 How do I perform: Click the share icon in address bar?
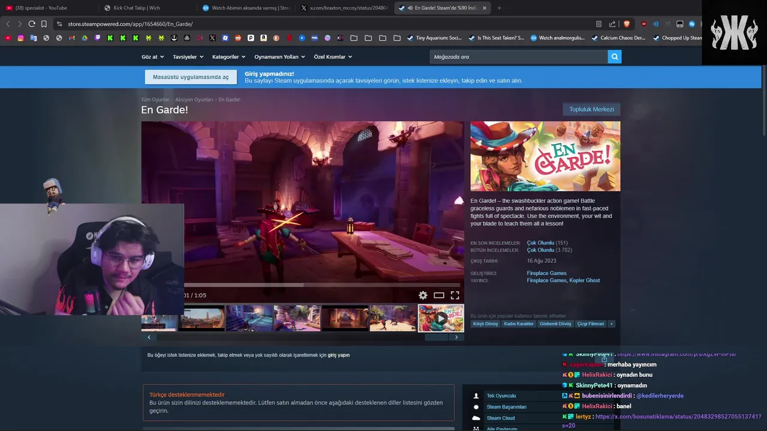tap(612, 24)
